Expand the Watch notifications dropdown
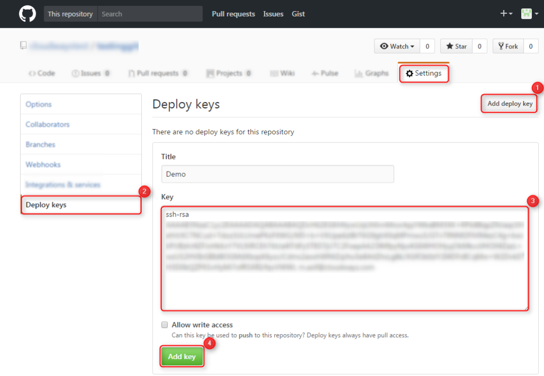Image resolution: width=544 pixels, height=376 pixels. [397, 46]
